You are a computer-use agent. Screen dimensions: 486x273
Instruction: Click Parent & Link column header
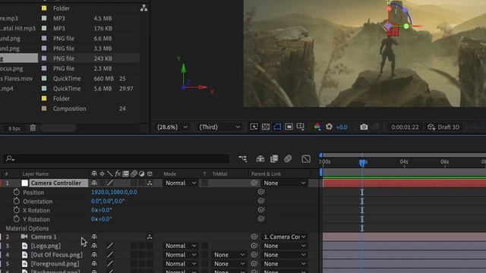266,174
